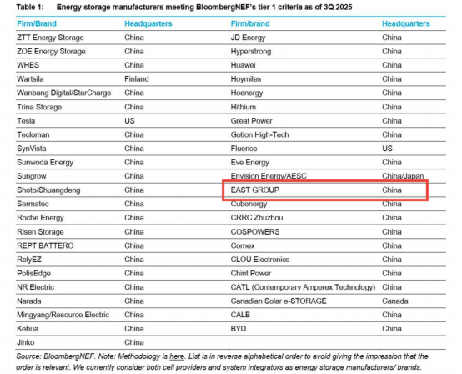Click the Fluence firm name
Viewport: 462px width, 374px height.
coord(244,149)
